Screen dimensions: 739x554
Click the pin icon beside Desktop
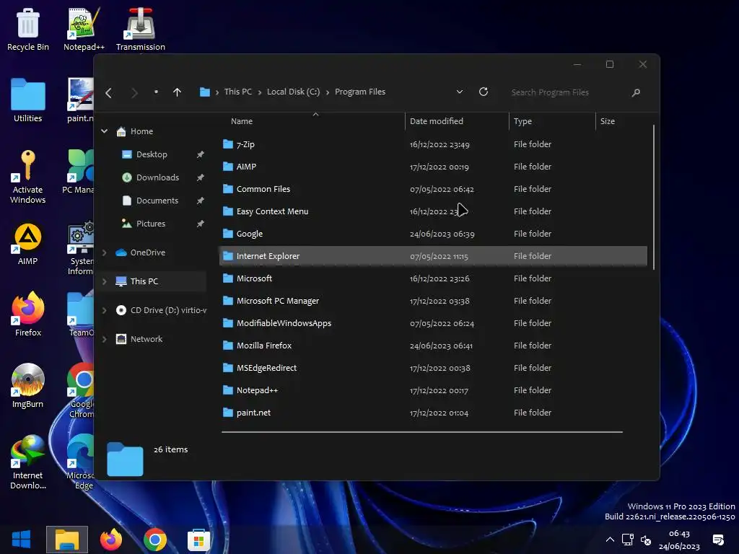(201, 154)
